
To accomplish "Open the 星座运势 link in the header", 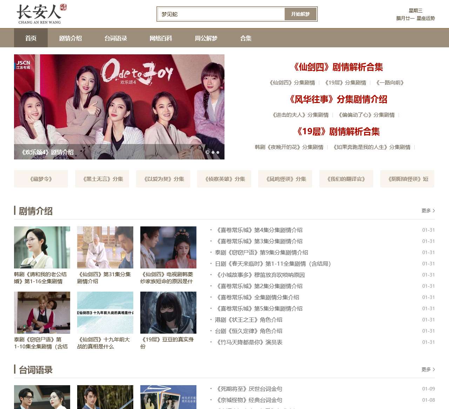I will pyautogui.click(x=426, y=18).
